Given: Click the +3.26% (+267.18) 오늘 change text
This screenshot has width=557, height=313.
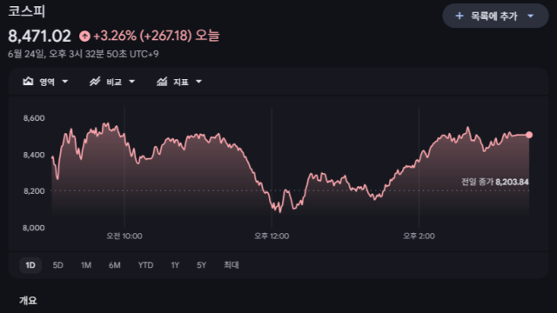Looking at the screenshot, I should tap(157, 36).
